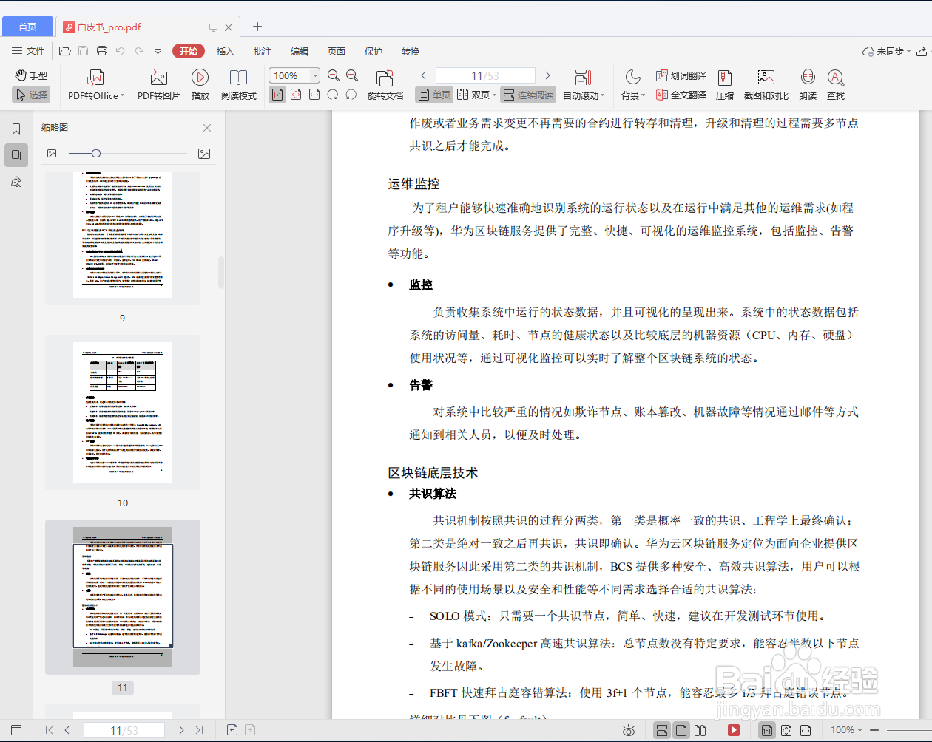Click the 压缩 compress tool

point(725,85)
